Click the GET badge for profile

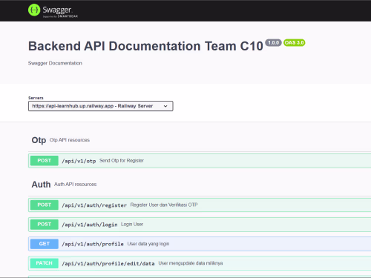[x=45, y=244]
